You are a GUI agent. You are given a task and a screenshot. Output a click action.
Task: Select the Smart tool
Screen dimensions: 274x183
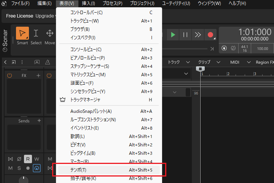22,34
